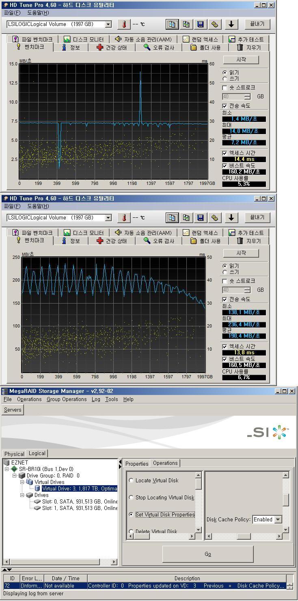Collapse Drives tree node
298x601 pixels.
[22, 495]
